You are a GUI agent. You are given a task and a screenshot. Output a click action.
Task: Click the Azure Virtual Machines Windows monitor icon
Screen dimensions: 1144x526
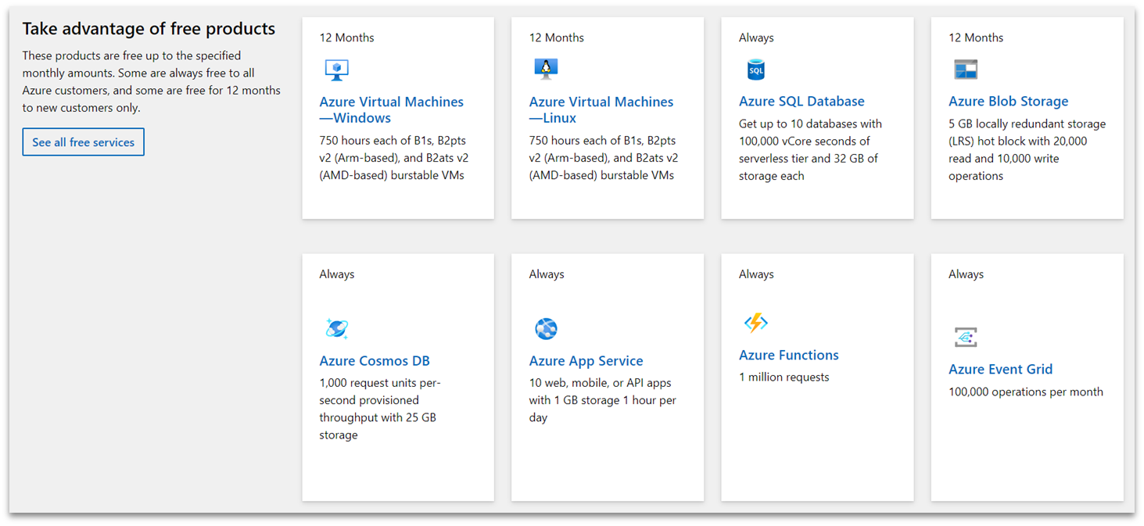[x=335, y=69]
